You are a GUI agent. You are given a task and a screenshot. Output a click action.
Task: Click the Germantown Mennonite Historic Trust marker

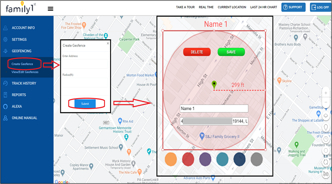(x=127, y=137)
